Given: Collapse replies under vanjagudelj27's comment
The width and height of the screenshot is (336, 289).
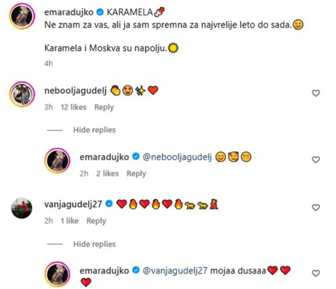Looking at the screenshot, I should coord(94,244).
